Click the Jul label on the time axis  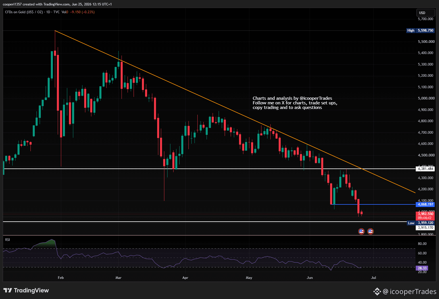point(373,278)
